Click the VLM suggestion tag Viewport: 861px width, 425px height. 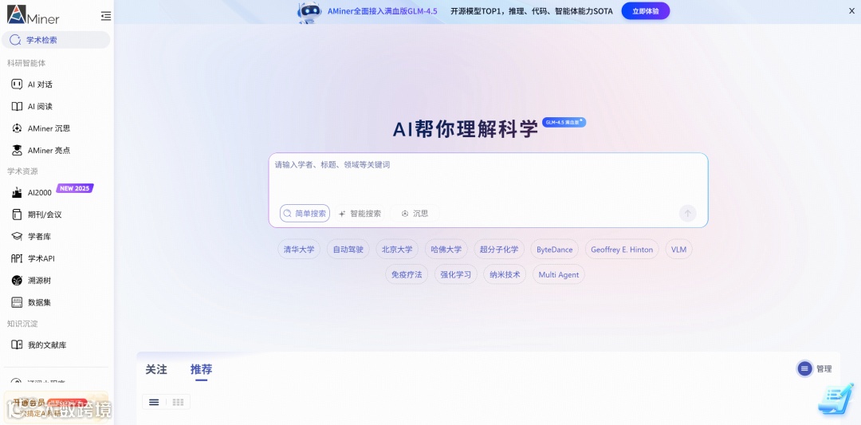click(678, 250)
